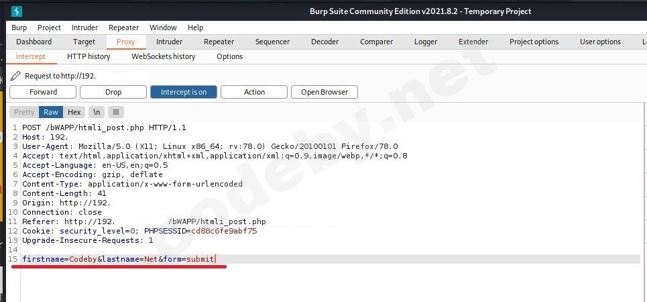The height and width of the screenshot is (302, 647).
Task: Click the Accept: text/html header line
Action: click(x=215, y=156)
